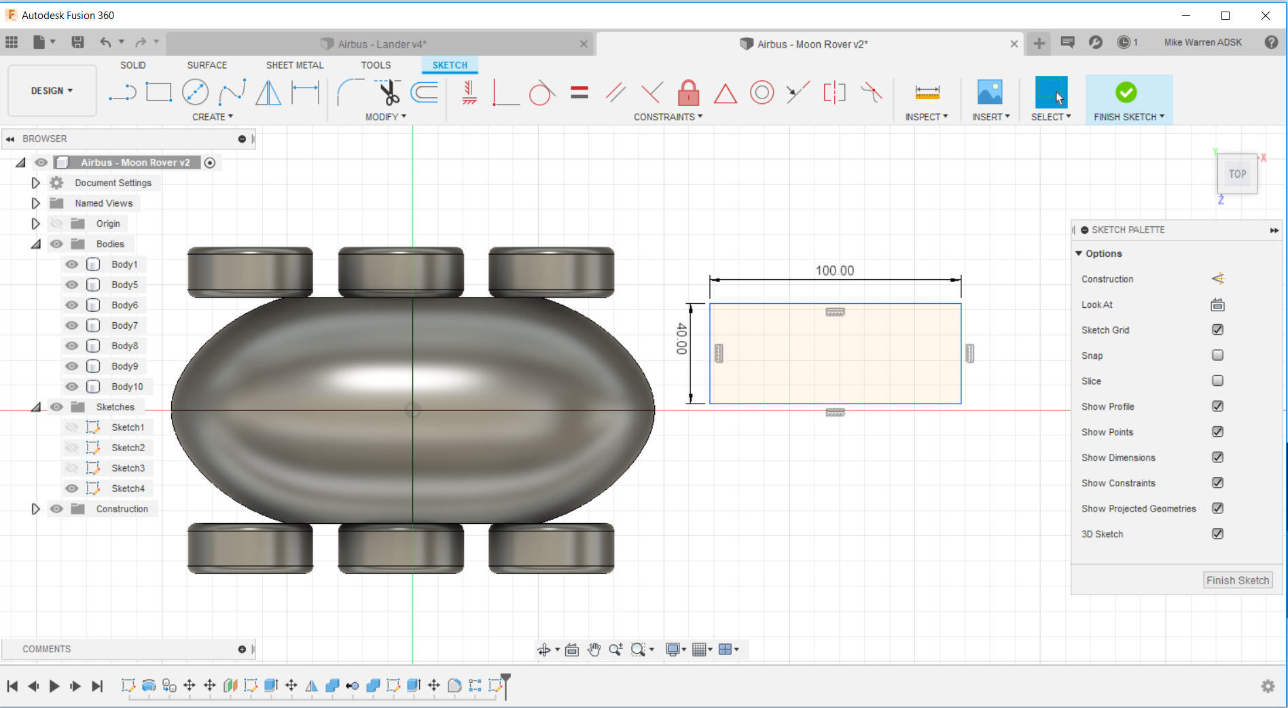
Task: Switch to the Airbus - Lander v4 document tab
Action: [381, 44]
